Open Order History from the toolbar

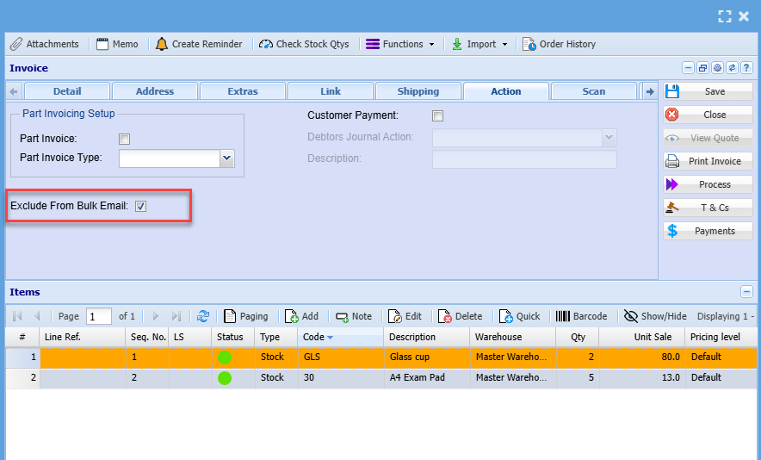click(559, 44)
